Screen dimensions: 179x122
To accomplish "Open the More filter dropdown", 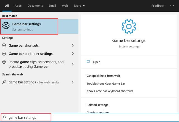I will (79, 6).
